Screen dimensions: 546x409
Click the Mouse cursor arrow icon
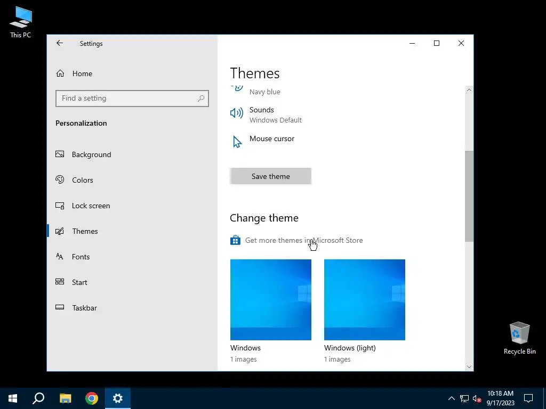click(x=237, y=142)
